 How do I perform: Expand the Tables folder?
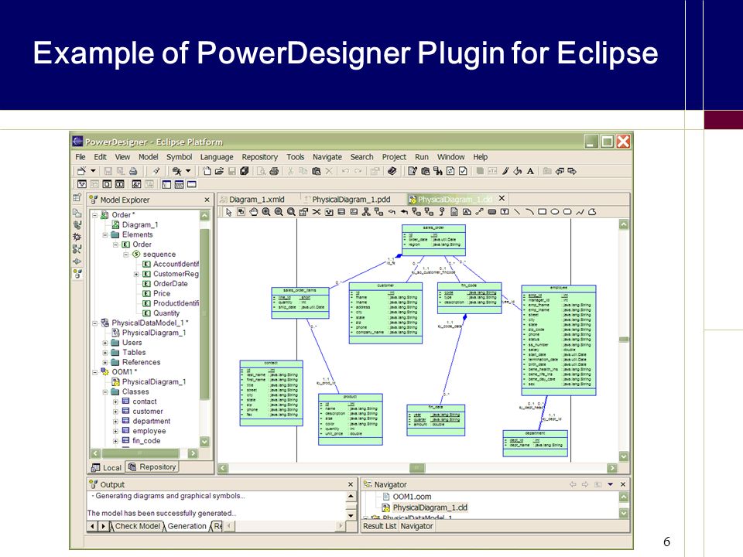[x=104, y=353]
